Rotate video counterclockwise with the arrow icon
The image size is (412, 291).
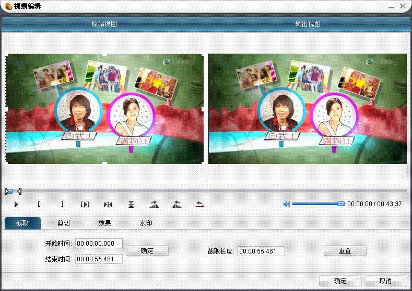177,204
